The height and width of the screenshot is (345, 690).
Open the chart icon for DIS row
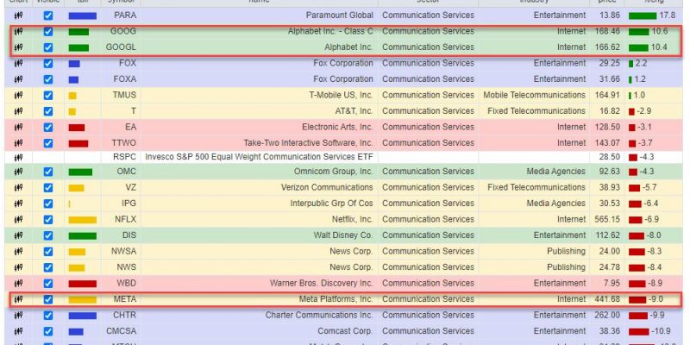pyautogui.click(x=18, y=235)
